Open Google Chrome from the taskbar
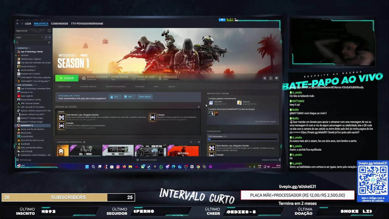The height and width of the screenshot is (219, 389). click(198, 167)
